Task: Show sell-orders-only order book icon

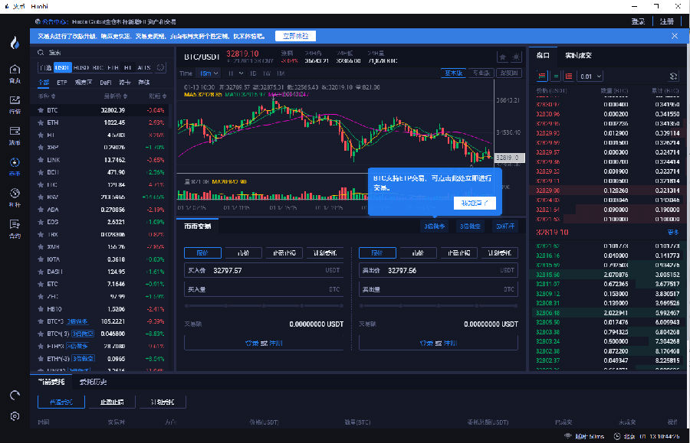Action: [x=569, y=77]
